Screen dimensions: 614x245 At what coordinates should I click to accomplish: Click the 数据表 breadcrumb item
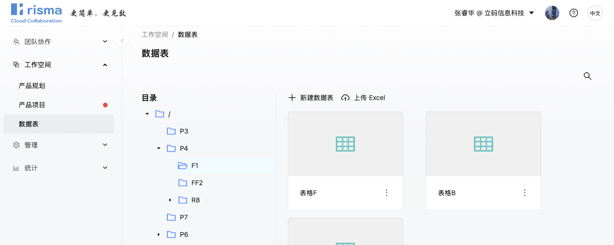(x=188, y=34)
